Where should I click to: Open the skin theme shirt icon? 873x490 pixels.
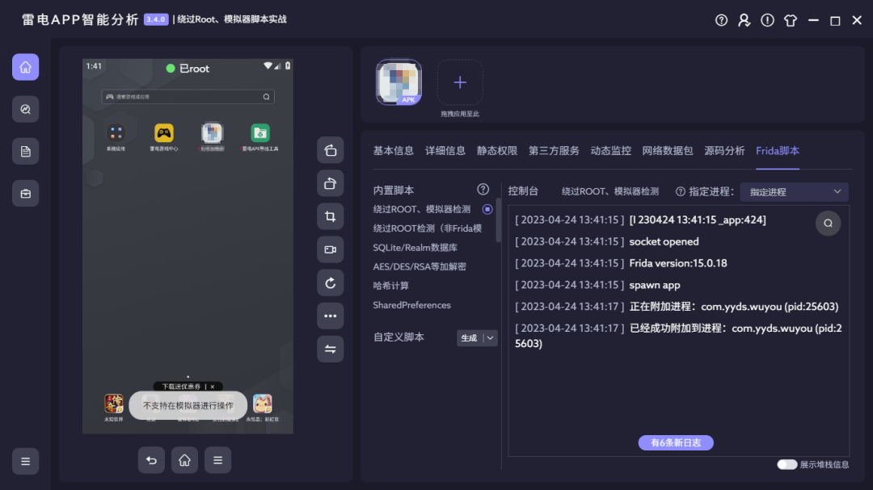click(x=790, y=20)
